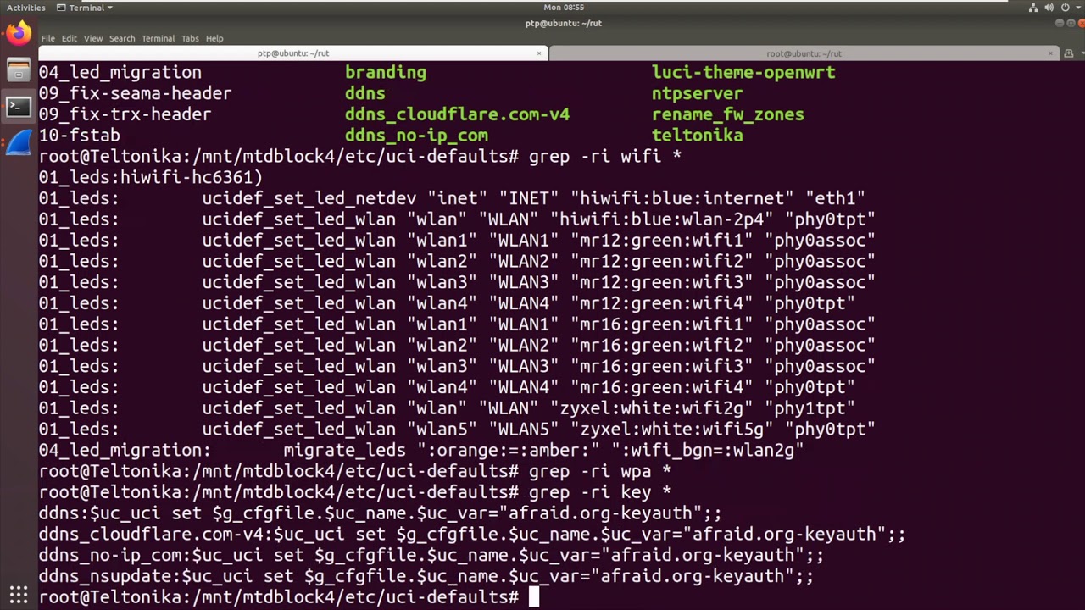
Task: Open the Help menu
Action: click(214, 38)
